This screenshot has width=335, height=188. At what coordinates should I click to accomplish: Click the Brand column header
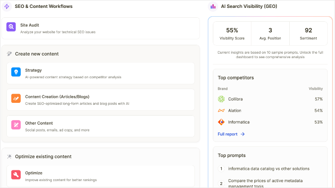pyautogui.click(x=223, y=89)
